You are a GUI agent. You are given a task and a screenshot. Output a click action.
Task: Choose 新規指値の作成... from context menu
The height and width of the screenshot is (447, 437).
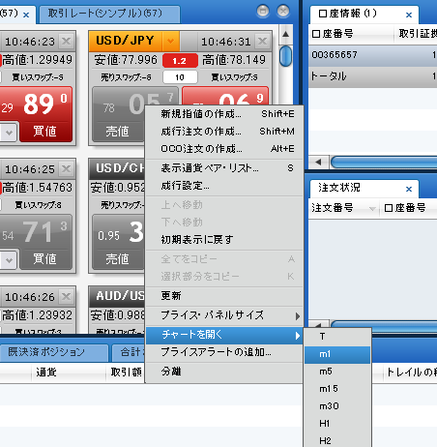(x=224, y=114)
